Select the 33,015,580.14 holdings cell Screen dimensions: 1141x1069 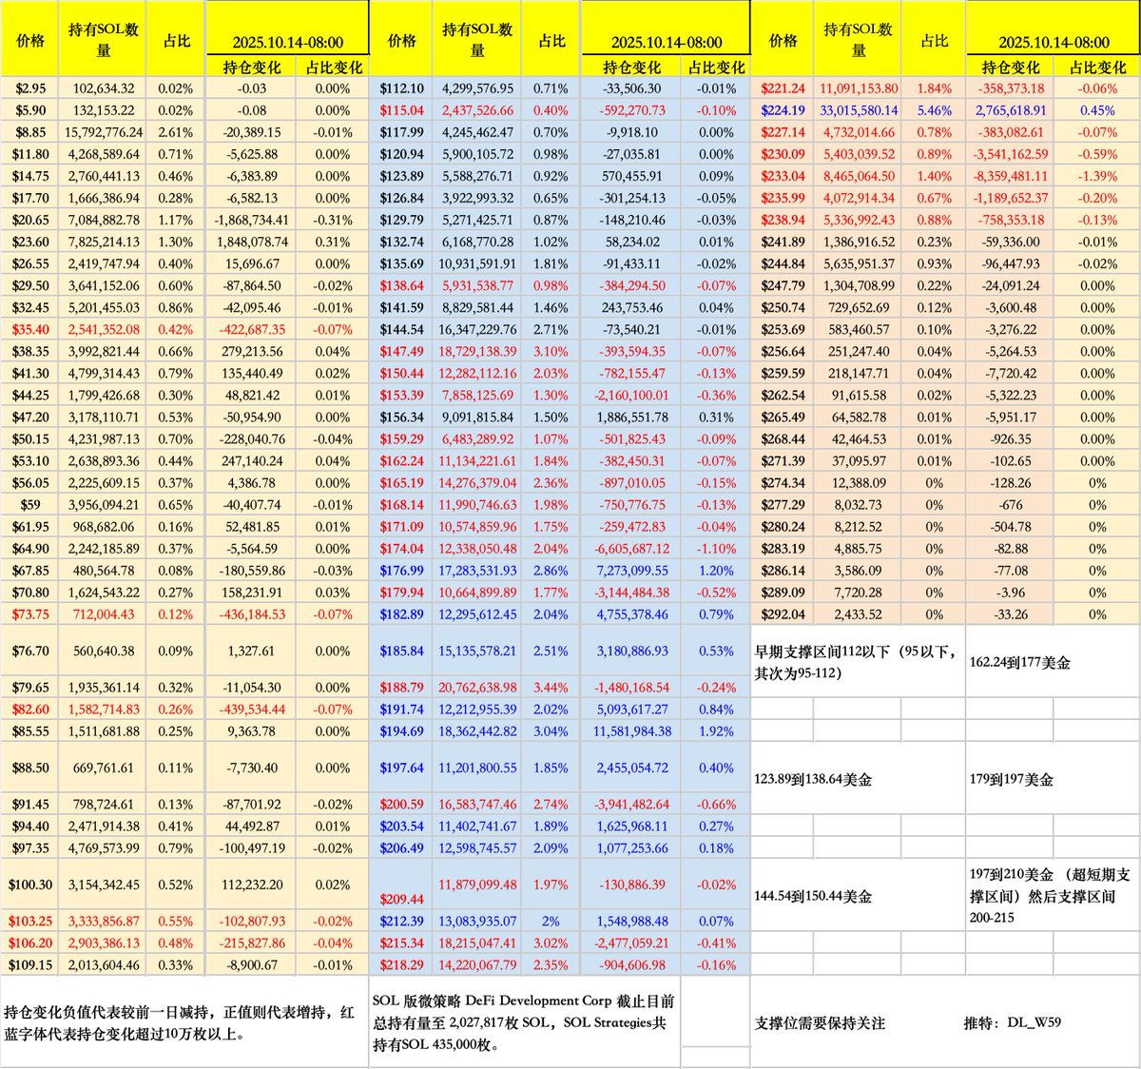860,110
